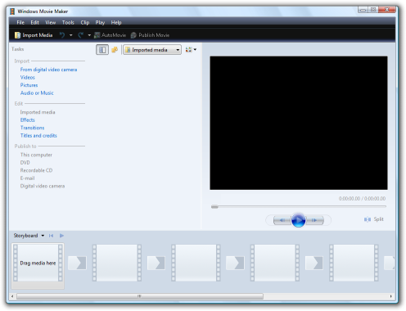Click This computer under Publish to

coord(36,155)
